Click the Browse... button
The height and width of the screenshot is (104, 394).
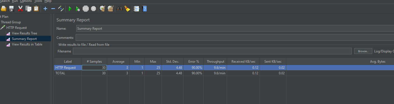pyautogui.click(x=363, y=51)
